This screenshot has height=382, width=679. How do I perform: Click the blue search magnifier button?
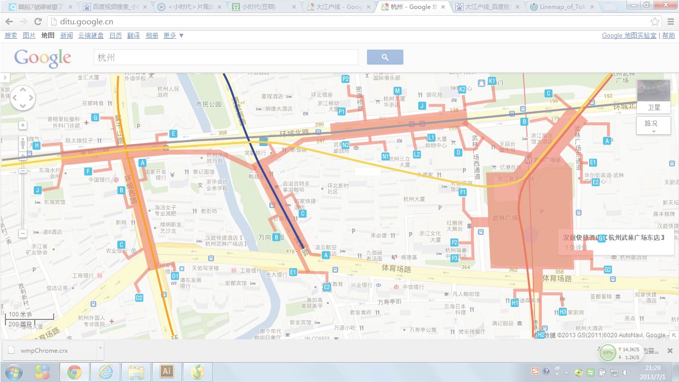[385, 57]
